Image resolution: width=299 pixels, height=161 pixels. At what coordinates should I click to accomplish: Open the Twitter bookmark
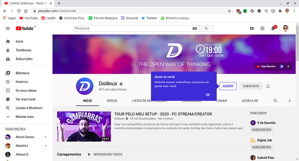tap(149, 18)
